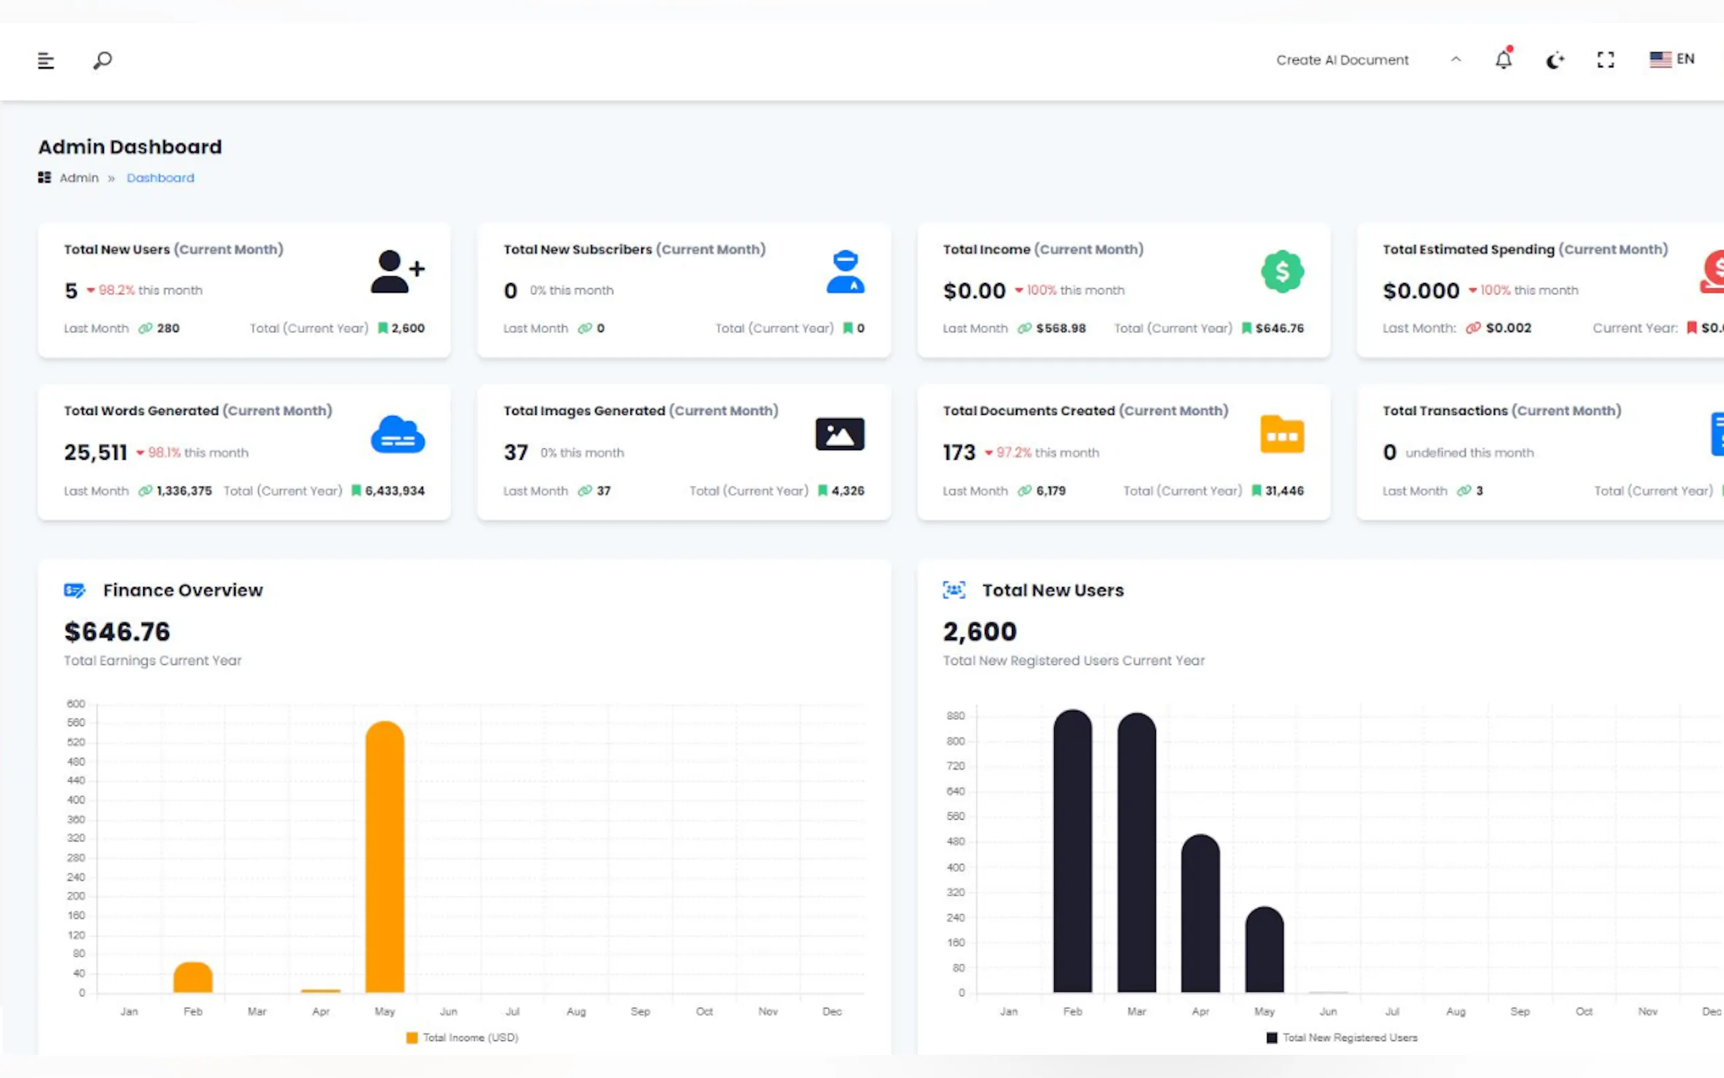Open search with the magnifier icon
1724x1078 pixels.
[x=102, y=60]
